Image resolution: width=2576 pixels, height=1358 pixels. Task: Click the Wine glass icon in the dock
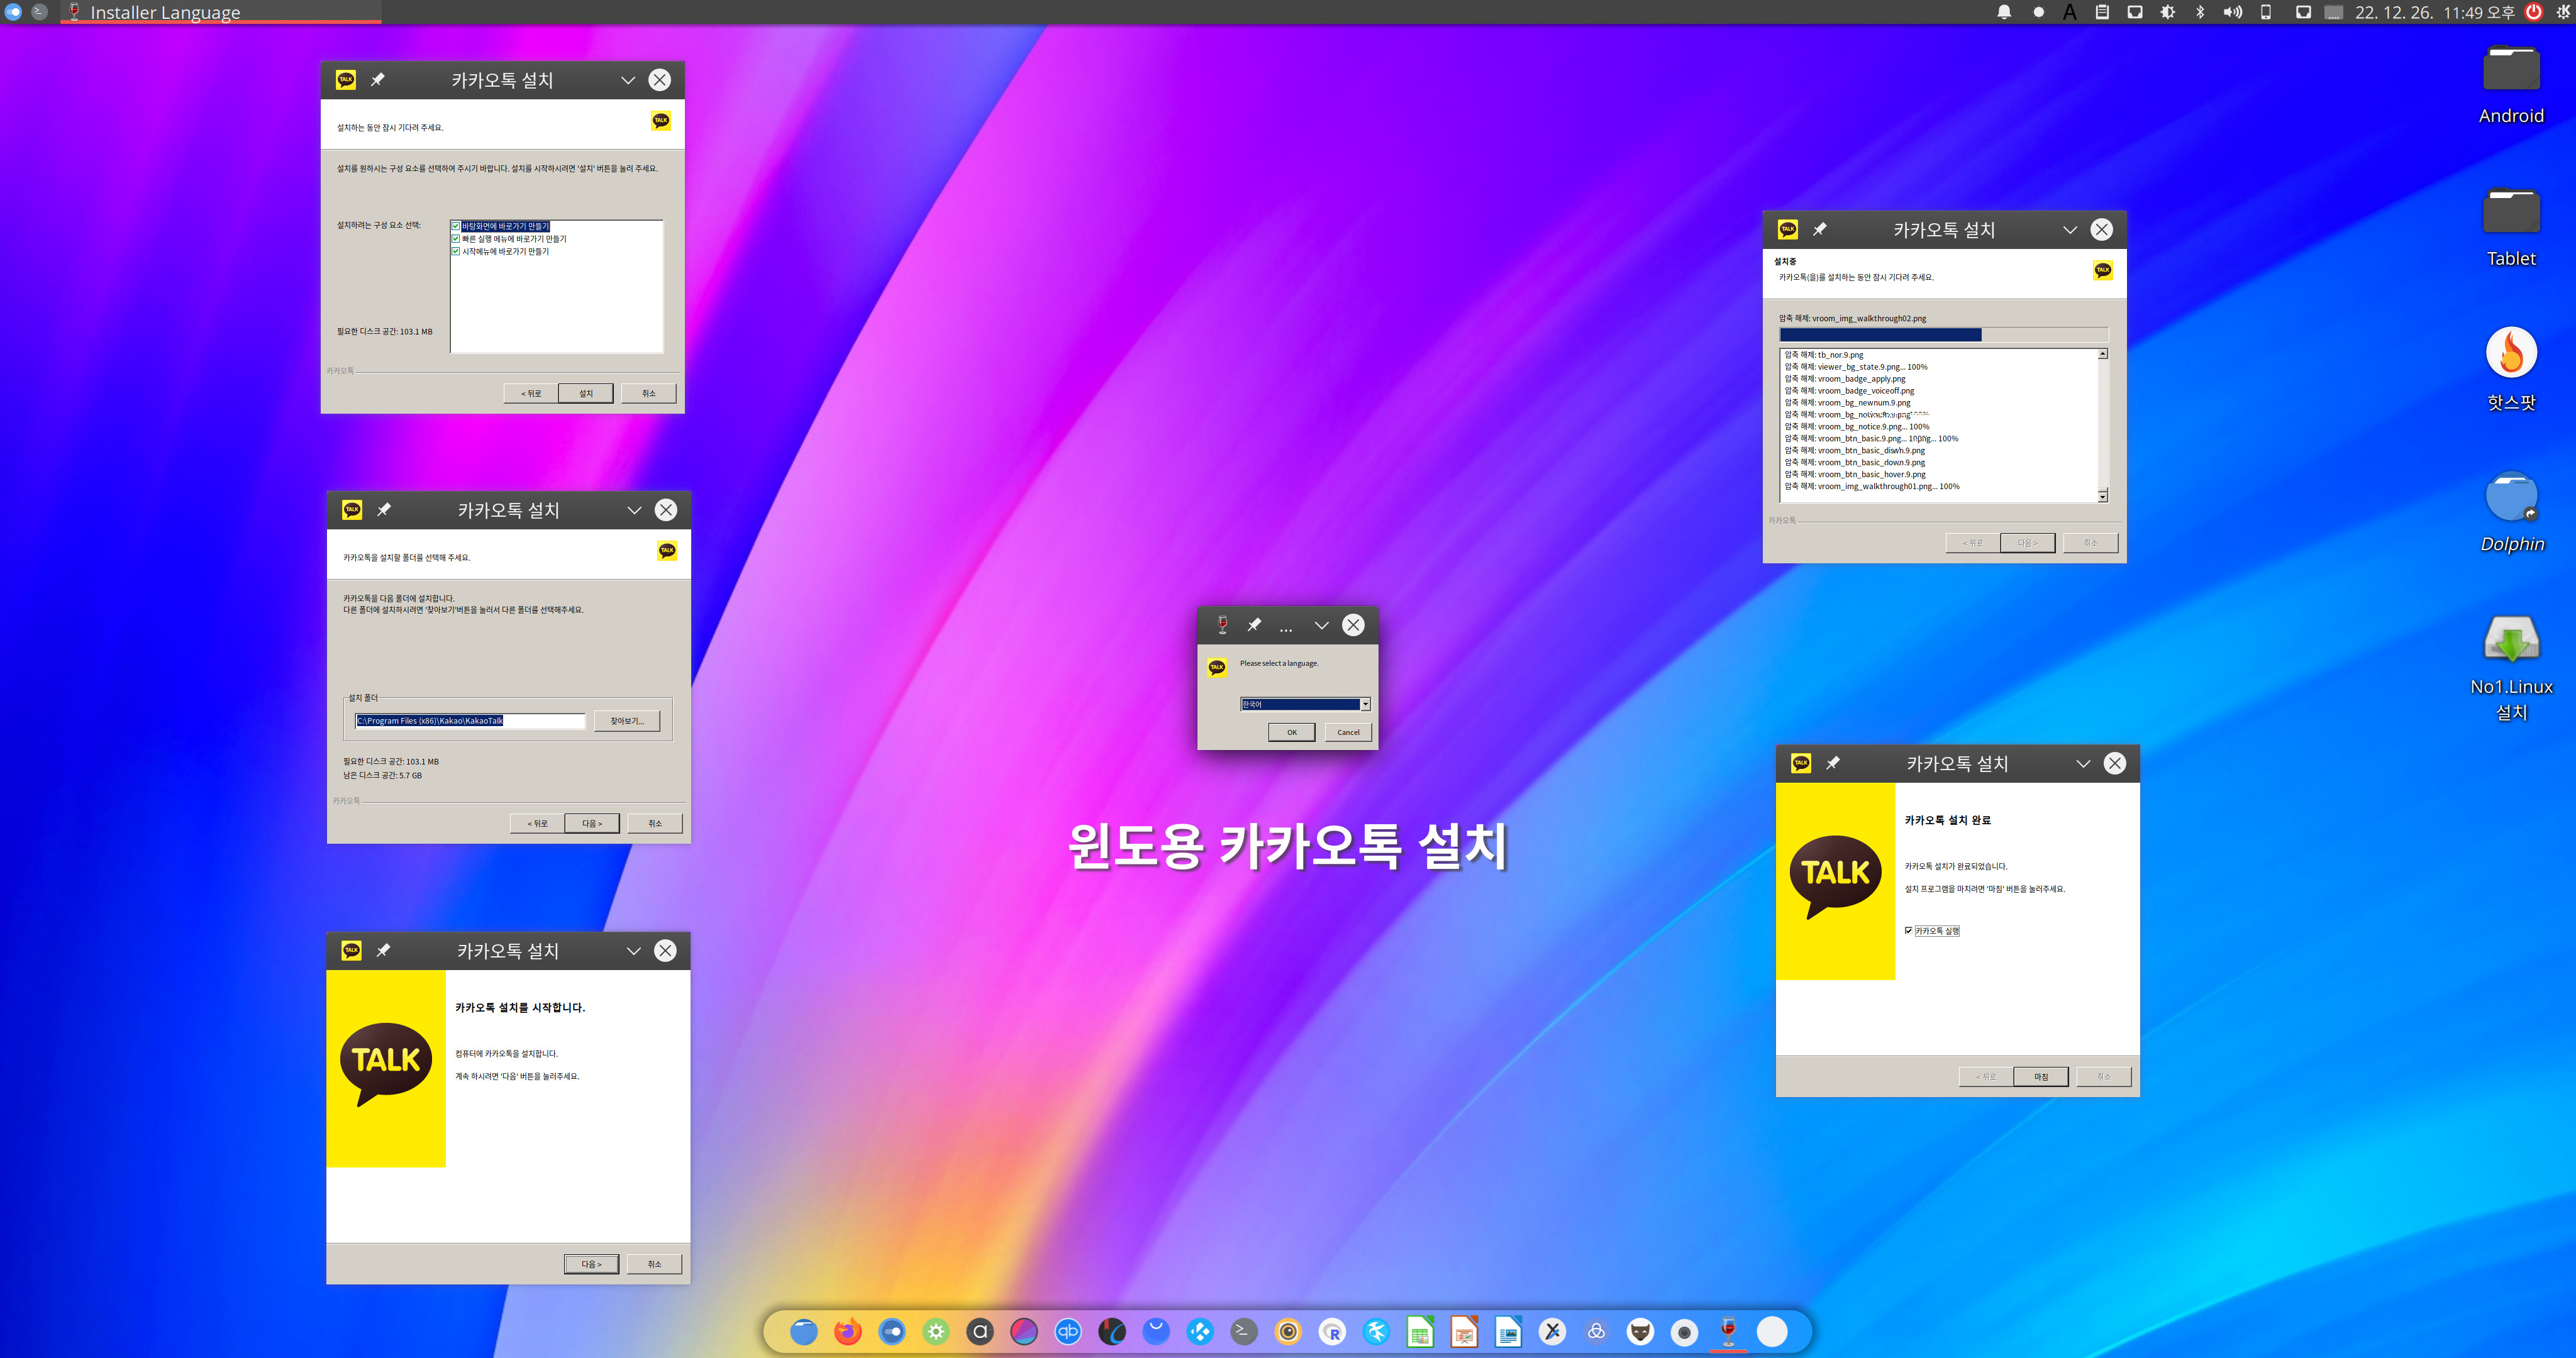point(1728,1332)
